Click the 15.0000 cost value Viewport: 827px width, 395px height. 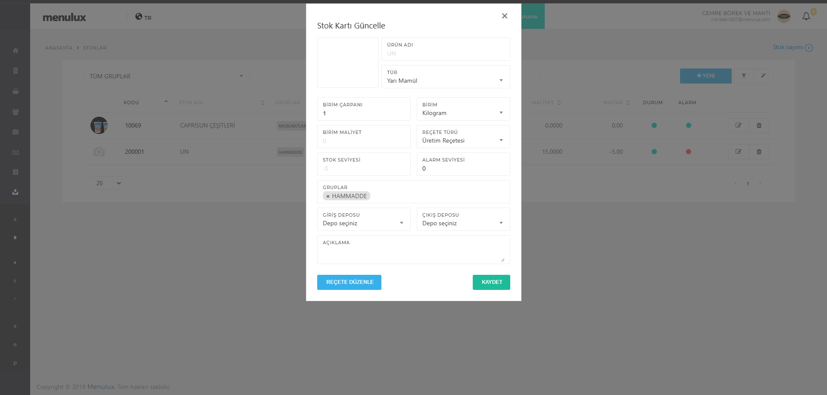(x=552, y=152)
